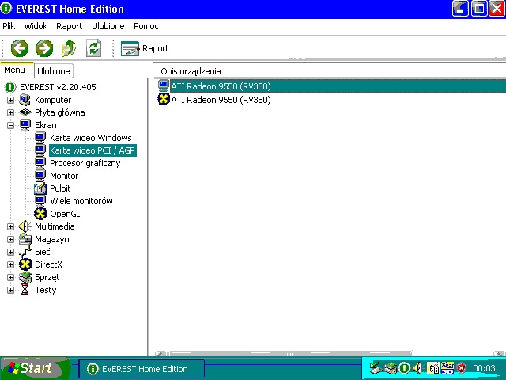Expand the Testy node
The height and width of the screenshot is (380, 506).
10,290
